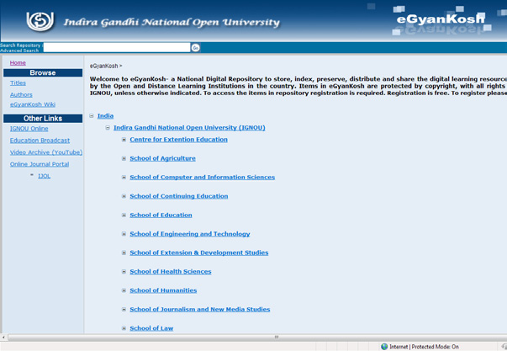
Task: Open School of Computer and Information Sciences link
Action: [x=203, y=177]
